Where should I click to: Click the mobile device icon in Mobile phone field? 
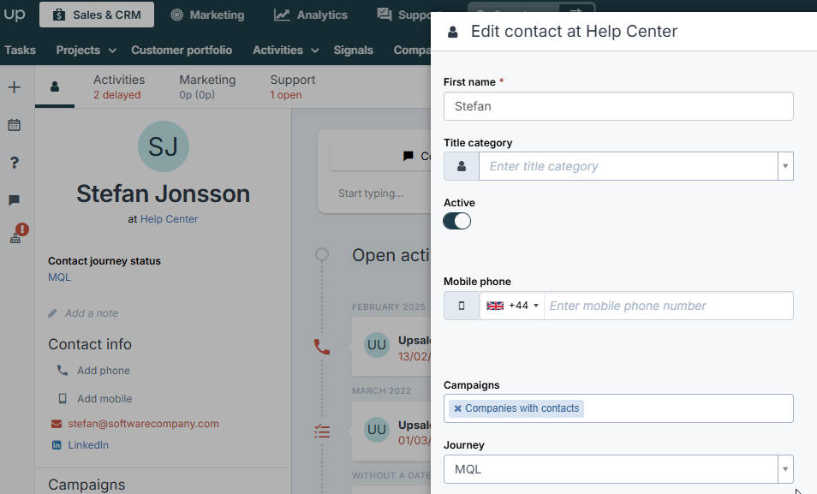pyautogui.click(x=462, y=306)
